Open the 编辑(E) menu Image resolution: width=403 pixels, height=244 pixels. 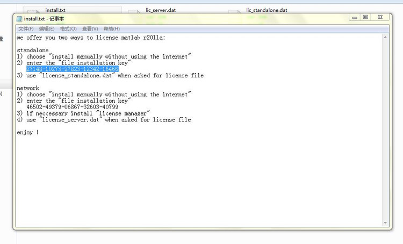pyautogui.click(x=47, y=29)
